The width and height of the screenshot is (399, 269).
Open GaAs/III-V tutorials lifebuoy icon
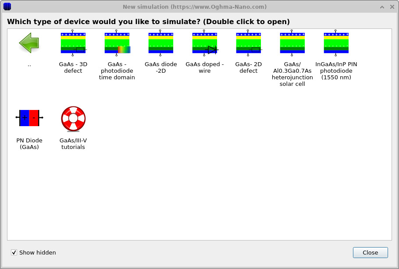(73, 119)
